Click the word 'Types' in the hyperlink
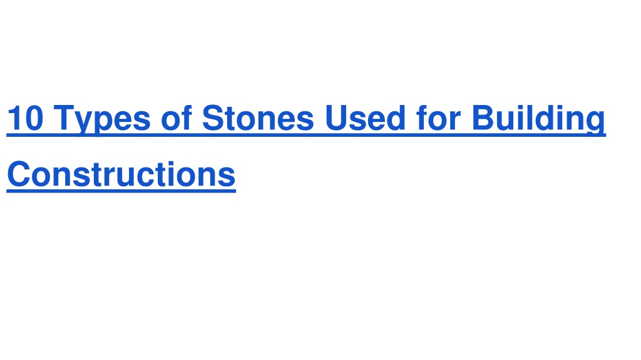Screen dimensions: 641x360 [102, 119]
